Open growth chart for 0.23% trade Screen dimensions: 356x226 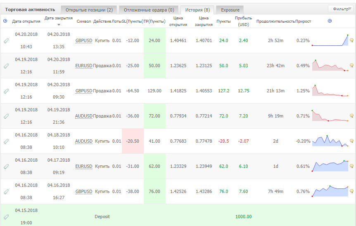(330, 40)
